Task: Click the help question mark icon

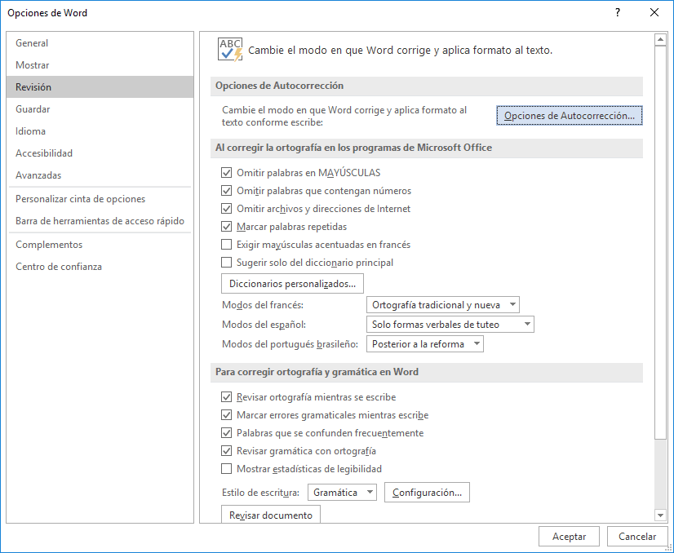Action: coord(618,13)
